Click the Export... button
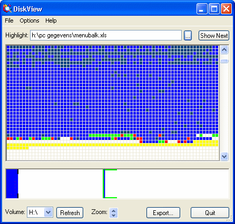The height and width of the screenshot is (224, 235). 163,213
